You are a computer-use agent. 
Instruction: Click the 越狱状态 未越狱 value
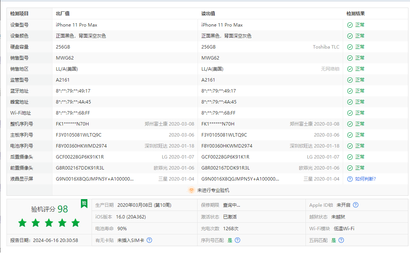338,217
